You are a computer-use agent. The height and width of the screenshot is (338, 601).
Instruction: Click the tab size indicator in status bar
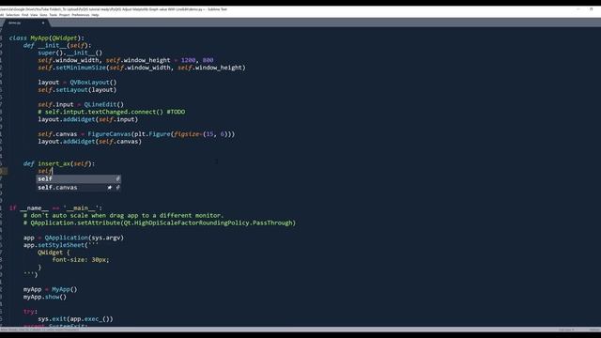[566, 330]
